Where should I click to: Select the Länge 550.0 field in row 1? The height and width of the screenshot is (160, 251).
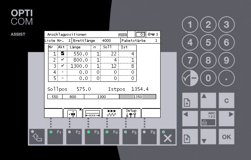tap(78, 54)
